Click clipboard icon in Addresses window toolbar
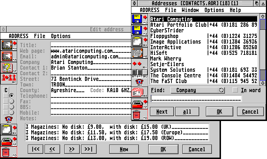 coord(139,42)
